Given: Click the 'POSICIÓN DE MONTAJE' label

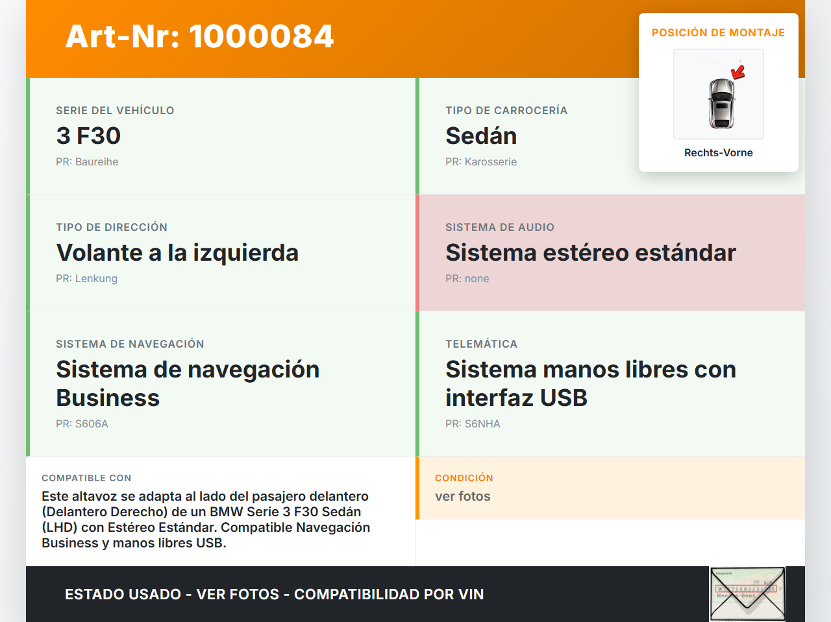Looking at the screenshot, I should (x=719, y=32).
